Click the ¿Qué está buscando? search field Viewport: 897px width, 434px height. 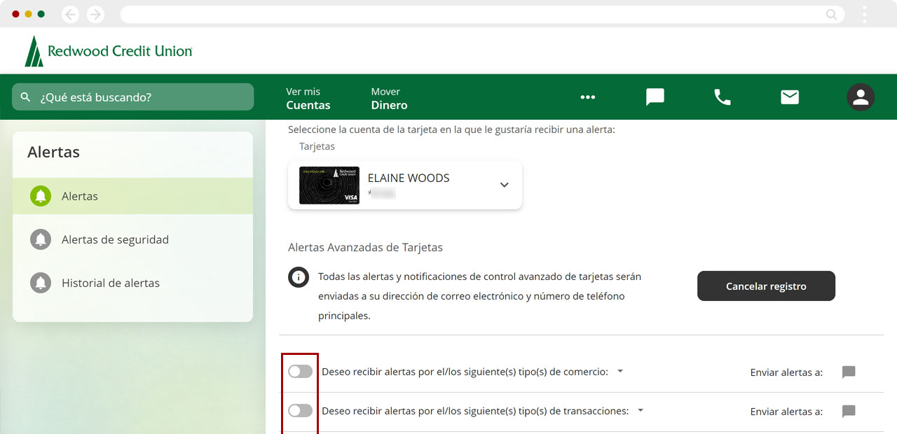133,97
